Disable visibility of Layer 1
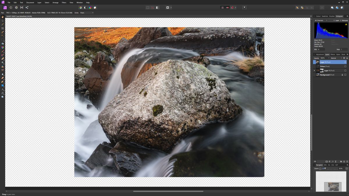Image resolution: width=349 pixels, height=196 pixels. coord(345,70)
